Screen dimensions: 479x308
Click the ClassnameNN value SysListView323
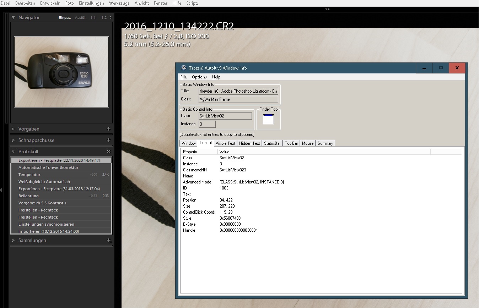[233, 170]
